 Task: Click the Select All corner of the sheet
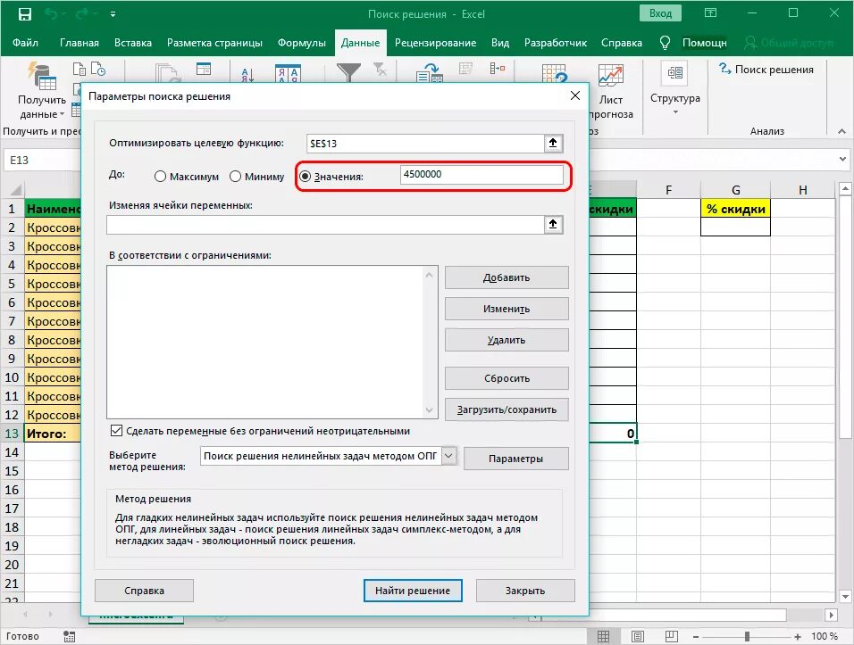(15, 190)
